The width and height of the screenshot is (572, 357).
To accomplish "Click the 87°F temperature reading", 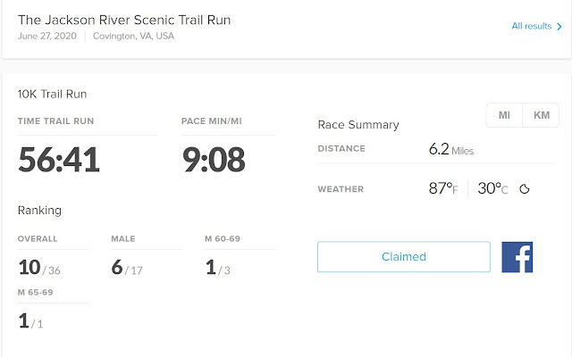I will point(443,189).
